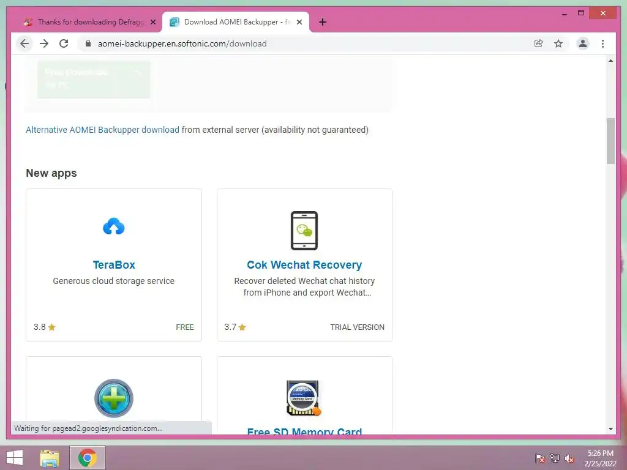Click the Chrome taskbar icon

[88, 458]
